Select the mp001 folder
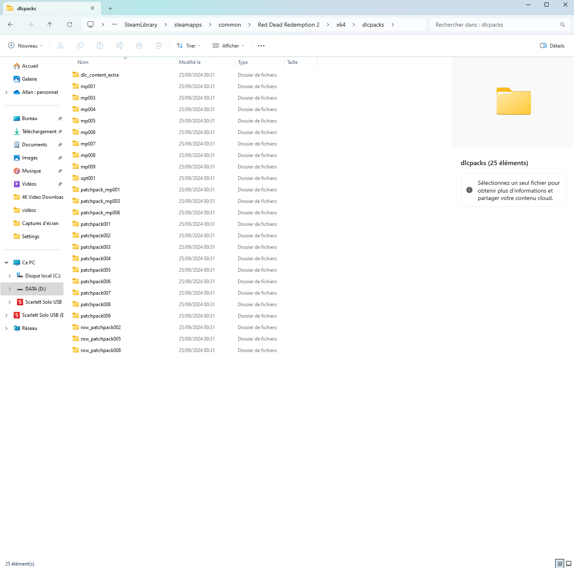Viewport: 574px width, 568px height. click(88, 86)
